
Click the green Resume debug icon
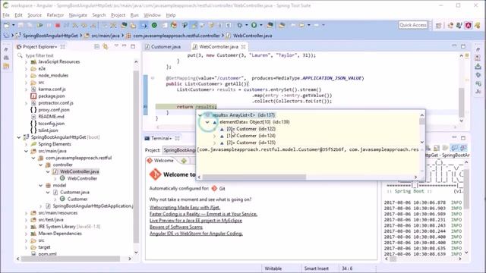[39, 25]
